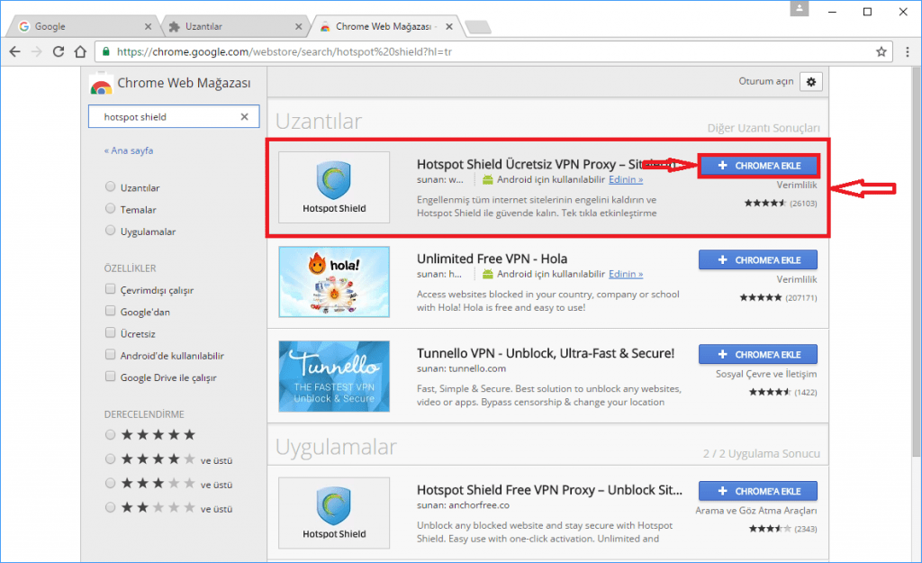Open the Chrome Web Store settings gear
Viewport: 922px width, 563px height.
(x=810, y=81)
